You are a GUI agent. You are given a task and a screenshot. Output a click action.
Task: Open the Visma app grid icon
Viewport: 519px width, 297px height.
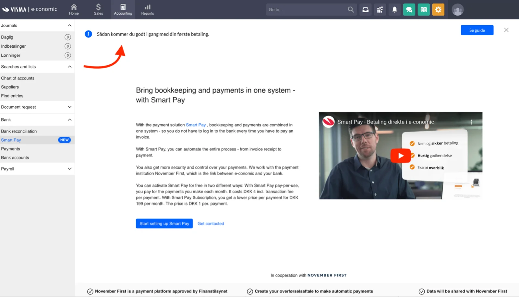(x=380, y=9)
